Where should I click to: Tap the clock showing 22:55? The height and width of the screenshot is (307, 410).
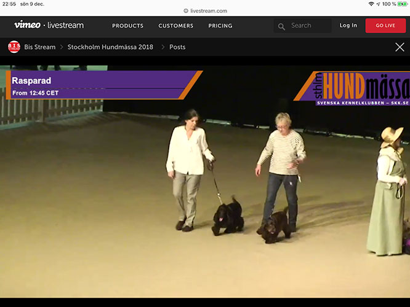[x=9, y=4]
